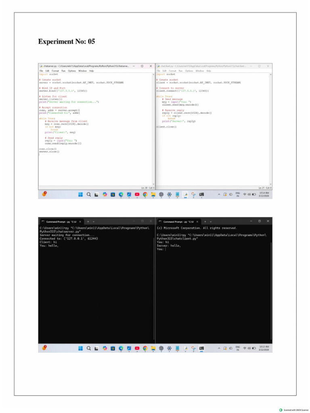Open Window menu in chatserver.py window
Image resolution: width=310 pixels, height=413 pixels.
(x=82, y=71)
